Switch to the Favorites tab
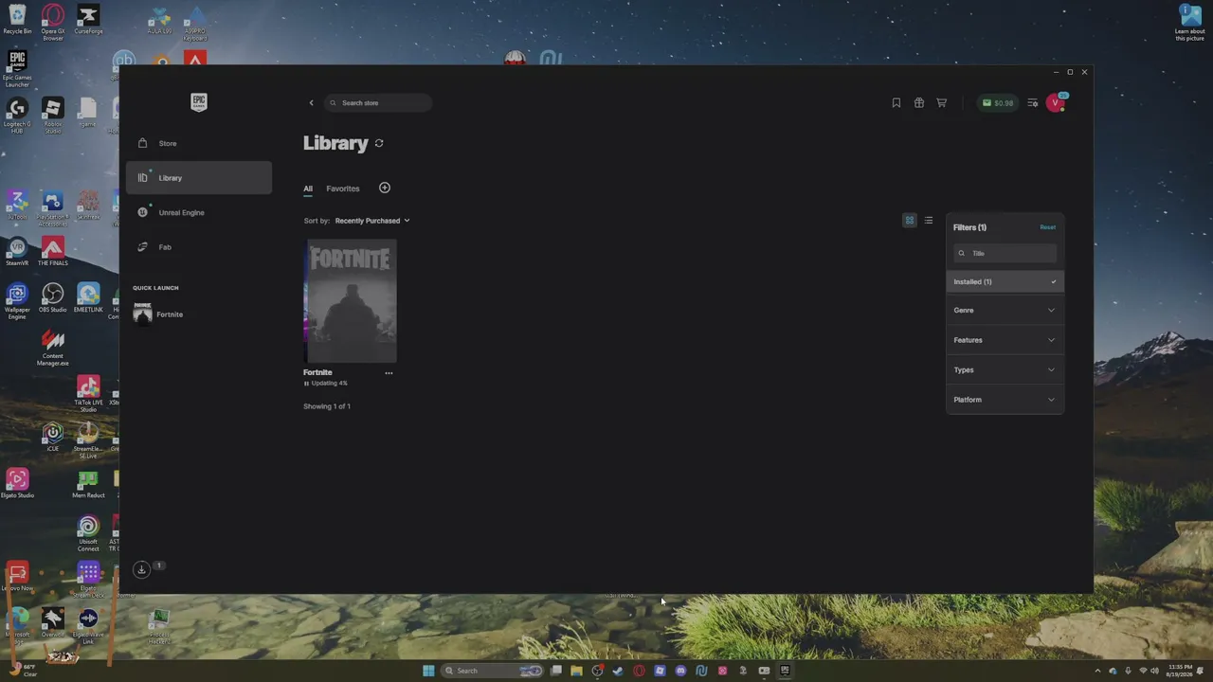The image size is (1213, 682). [x=343, y=188]
